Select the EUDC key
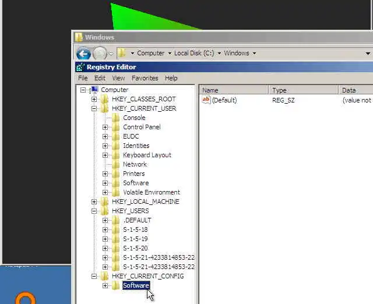This screenshot has width=373, height=304. click(131, 136)
